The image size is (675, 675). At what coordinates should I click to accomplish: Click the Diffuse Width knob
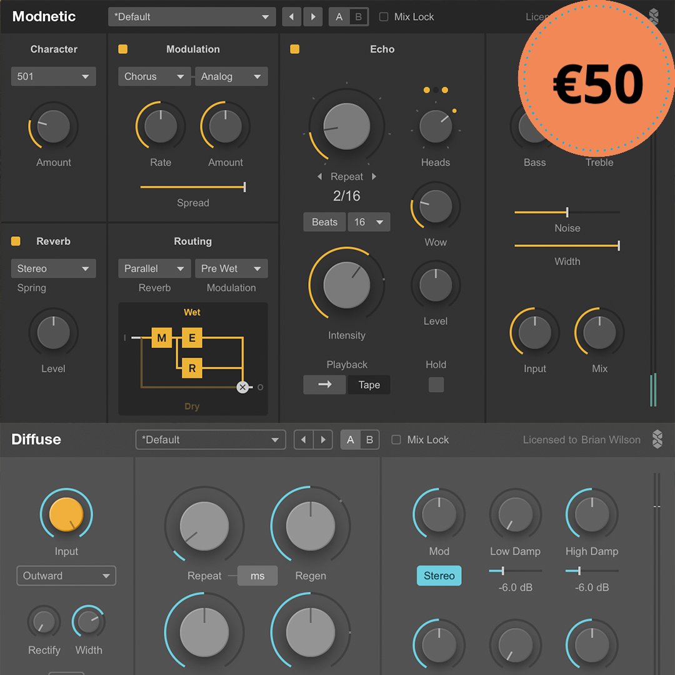click(x=89, y=622)
